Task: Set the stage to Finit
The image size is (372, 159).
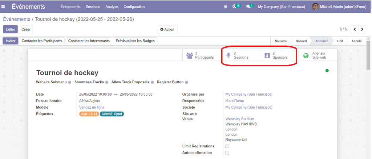Action: (340, 41)
